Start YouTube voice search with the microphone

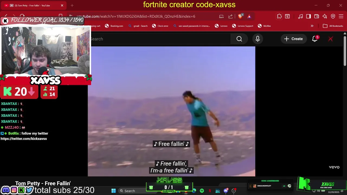click(x=258, y=39)
